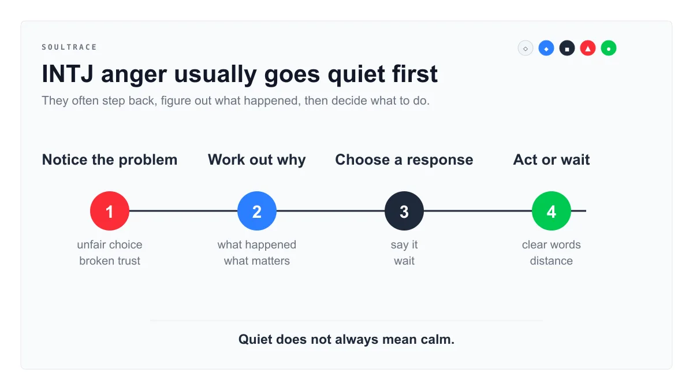This screenshot has width=693, height=390.
Task: Click the 'unfair choice broken trust' caption
Action: [110, 252]
